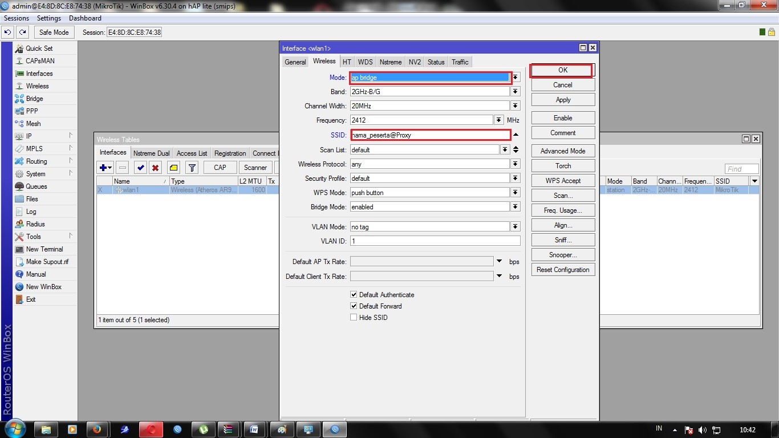Open the Registration tab in Wireless Tables
779x438 pixels.
230,153
